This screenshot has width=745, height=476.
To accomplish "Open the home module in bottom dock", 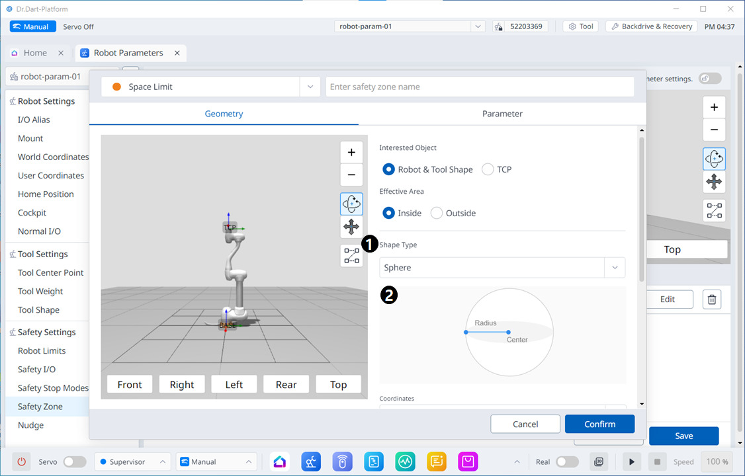I will [x=280, y=461].
